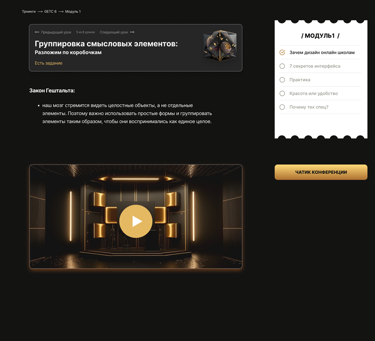Click the heading Группировка смысловых элементов:
The height and width of the screenshot is (341, 375).
[106, 44]
